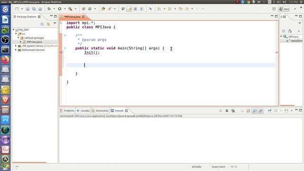Click Remove All Terminated Launches icon
The image size is (304, 171).
233,111
